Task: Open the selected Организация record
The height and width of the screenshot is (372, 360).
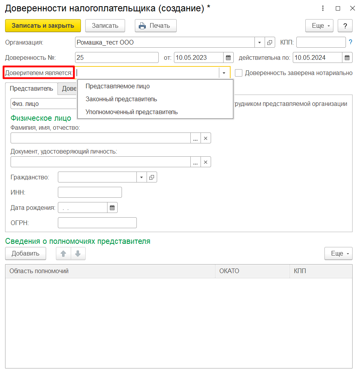Action: pos(270,43)
